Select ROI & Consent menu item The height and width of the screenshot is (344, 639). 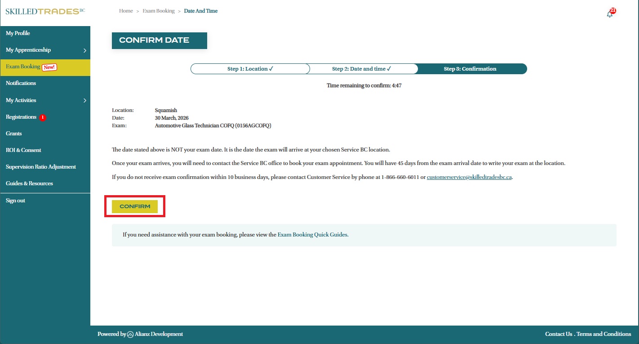[x=23, y=150]
